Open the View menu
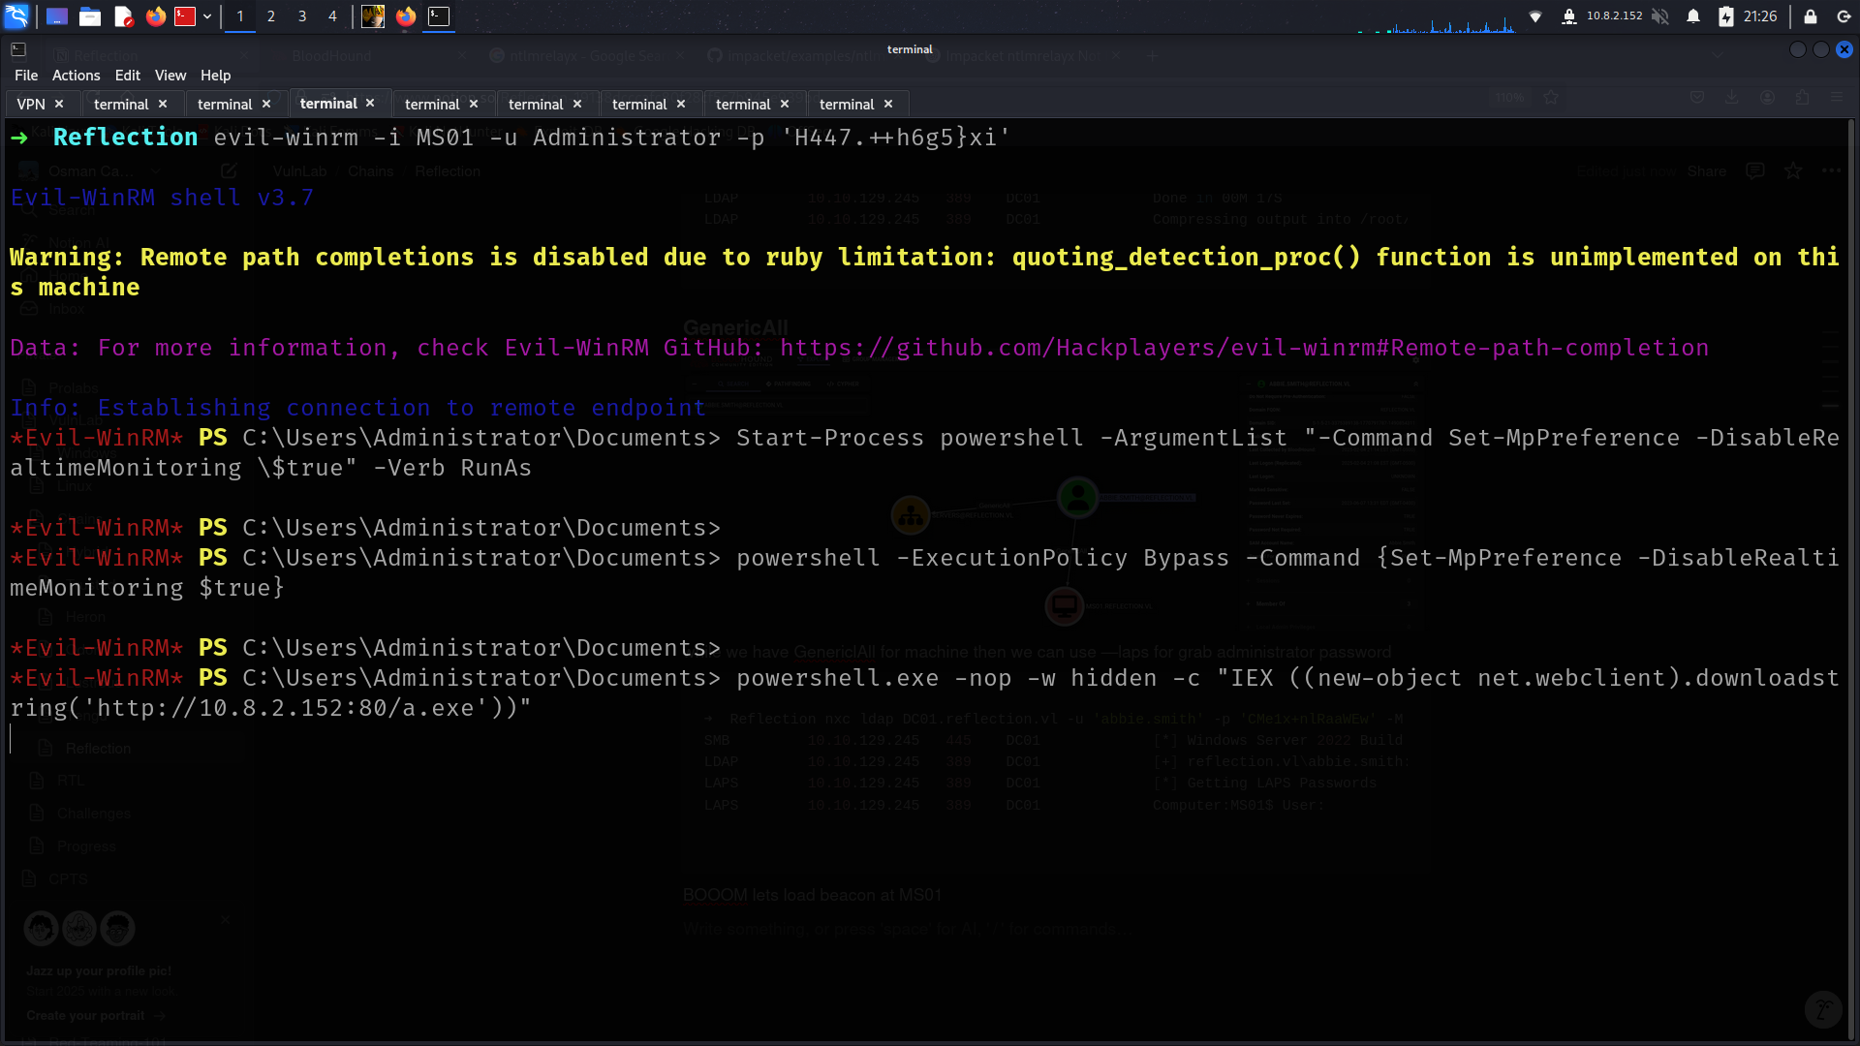Screen dimensions: 1860x1046 coord(170,76)
